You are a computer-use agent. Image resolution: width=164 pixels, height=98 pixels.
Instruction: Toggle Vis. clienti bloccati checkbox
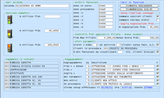158,52
